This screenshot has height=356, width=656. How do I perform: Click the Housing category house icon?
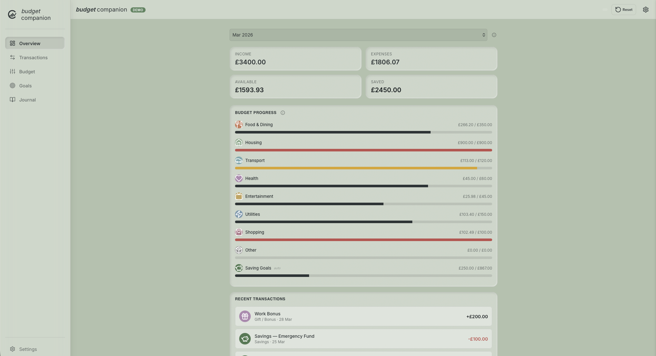pos(239,142)
